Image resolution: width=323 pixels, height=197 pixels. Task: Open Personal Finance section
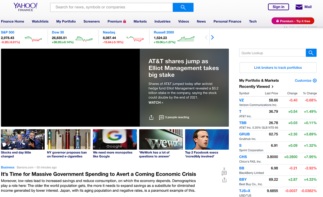227,21
